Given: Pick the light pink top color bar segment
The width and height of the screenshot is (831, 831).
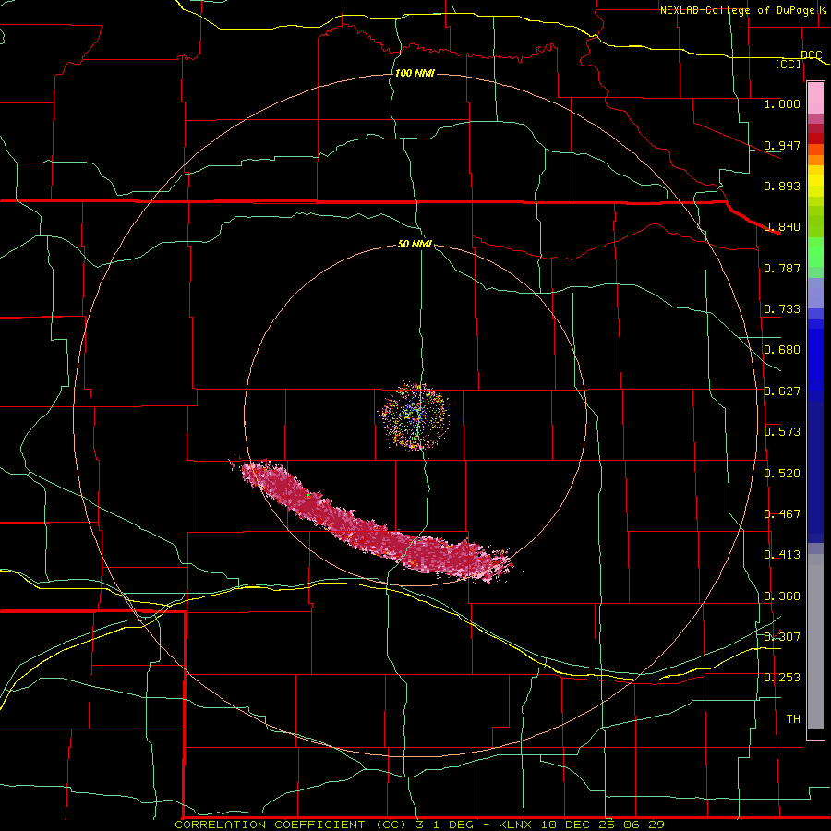Looking at the screenshot, I should pos(815,99).
